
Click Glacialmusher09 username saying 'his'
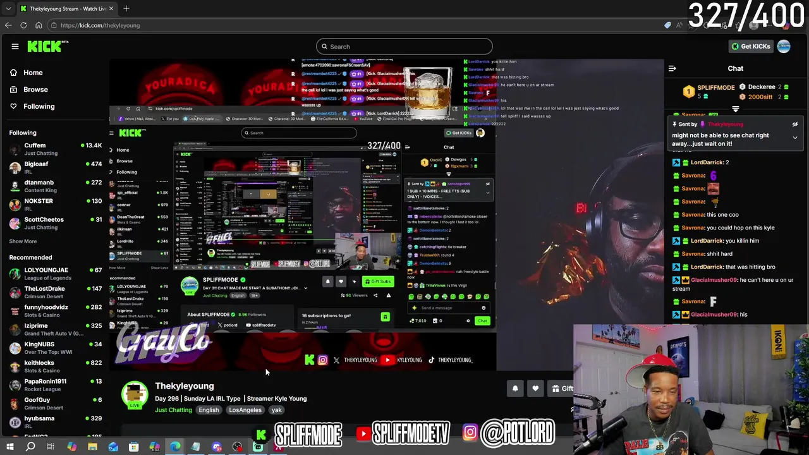(x=714, y=315)
